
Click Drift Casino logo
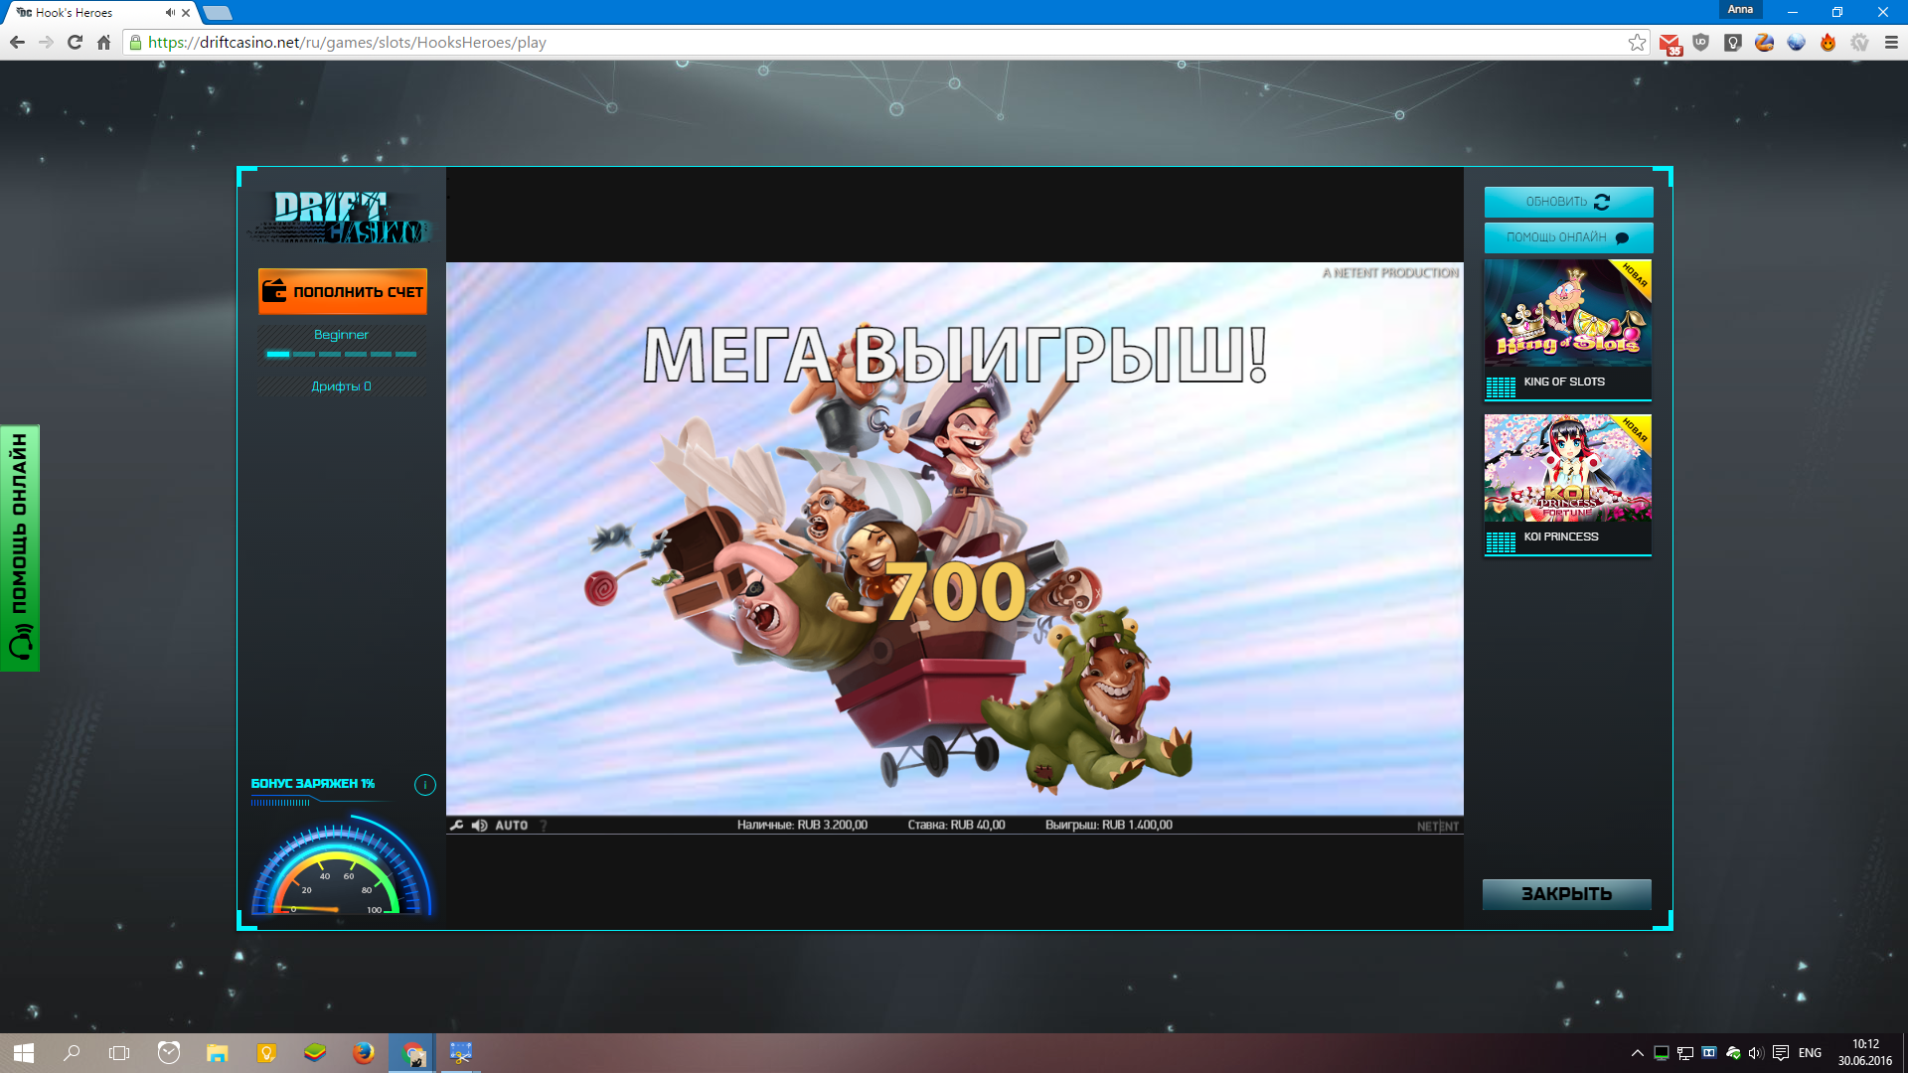click(339, 218)
